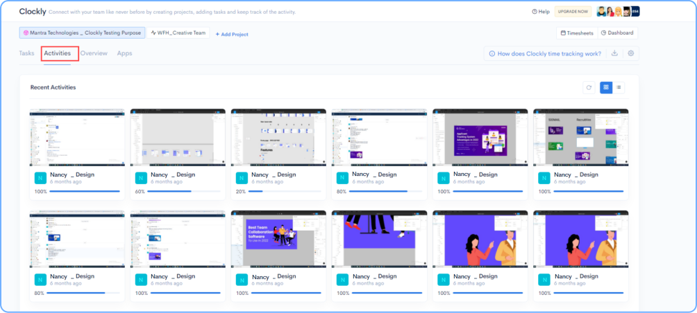Open the Best Team Collaboration Software screenshot
697x313 pixels.
pyautogui.click(x=278, y=240)
